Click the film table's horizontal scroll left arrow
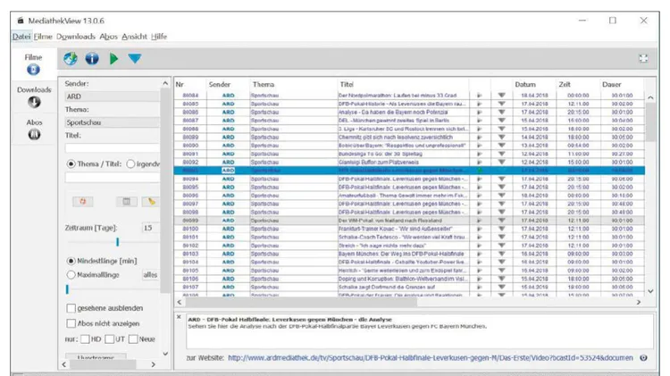The width and height of the screenshot is (670, 376). point(180,302)
